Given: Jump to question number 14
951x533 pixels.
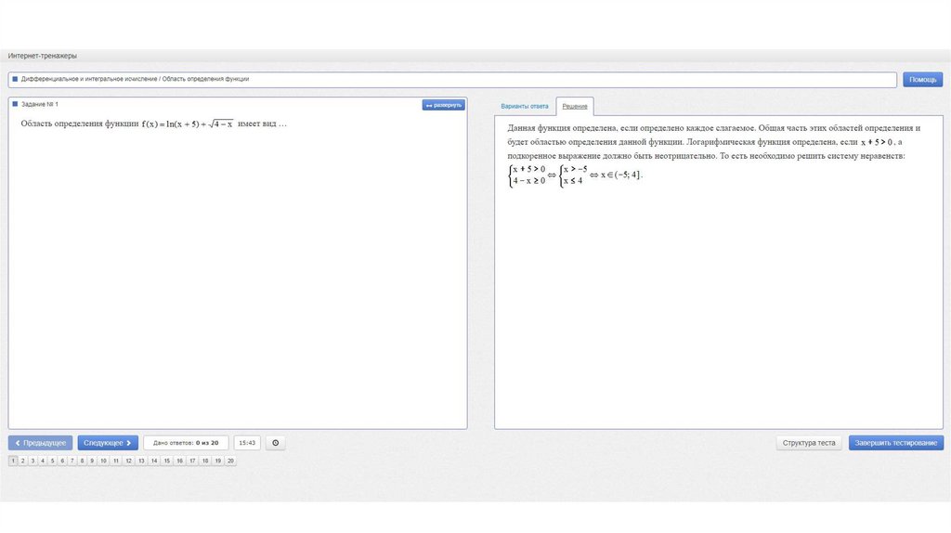Looking at the screenshot, I should click(x=154, y=461).
